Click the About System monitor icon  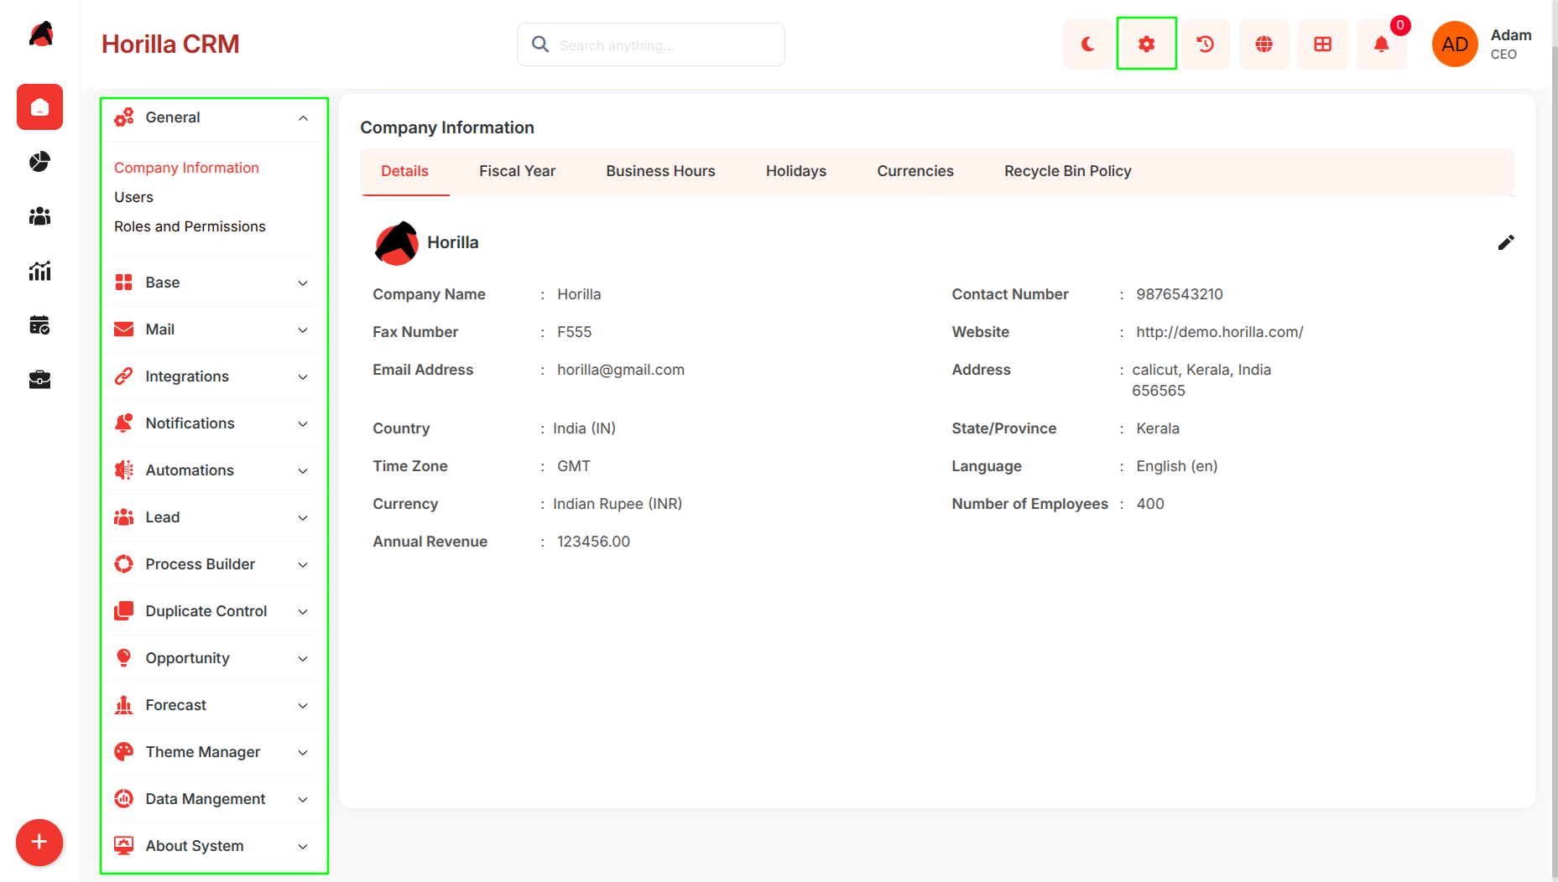[x=124, y=846]
